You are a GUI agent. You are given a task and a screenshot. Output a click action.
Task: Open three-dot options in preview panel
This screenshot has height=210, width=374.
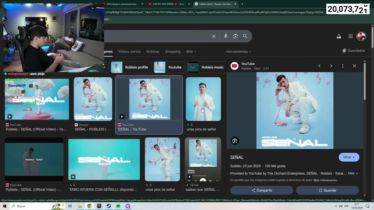click(x=343, y=66)
